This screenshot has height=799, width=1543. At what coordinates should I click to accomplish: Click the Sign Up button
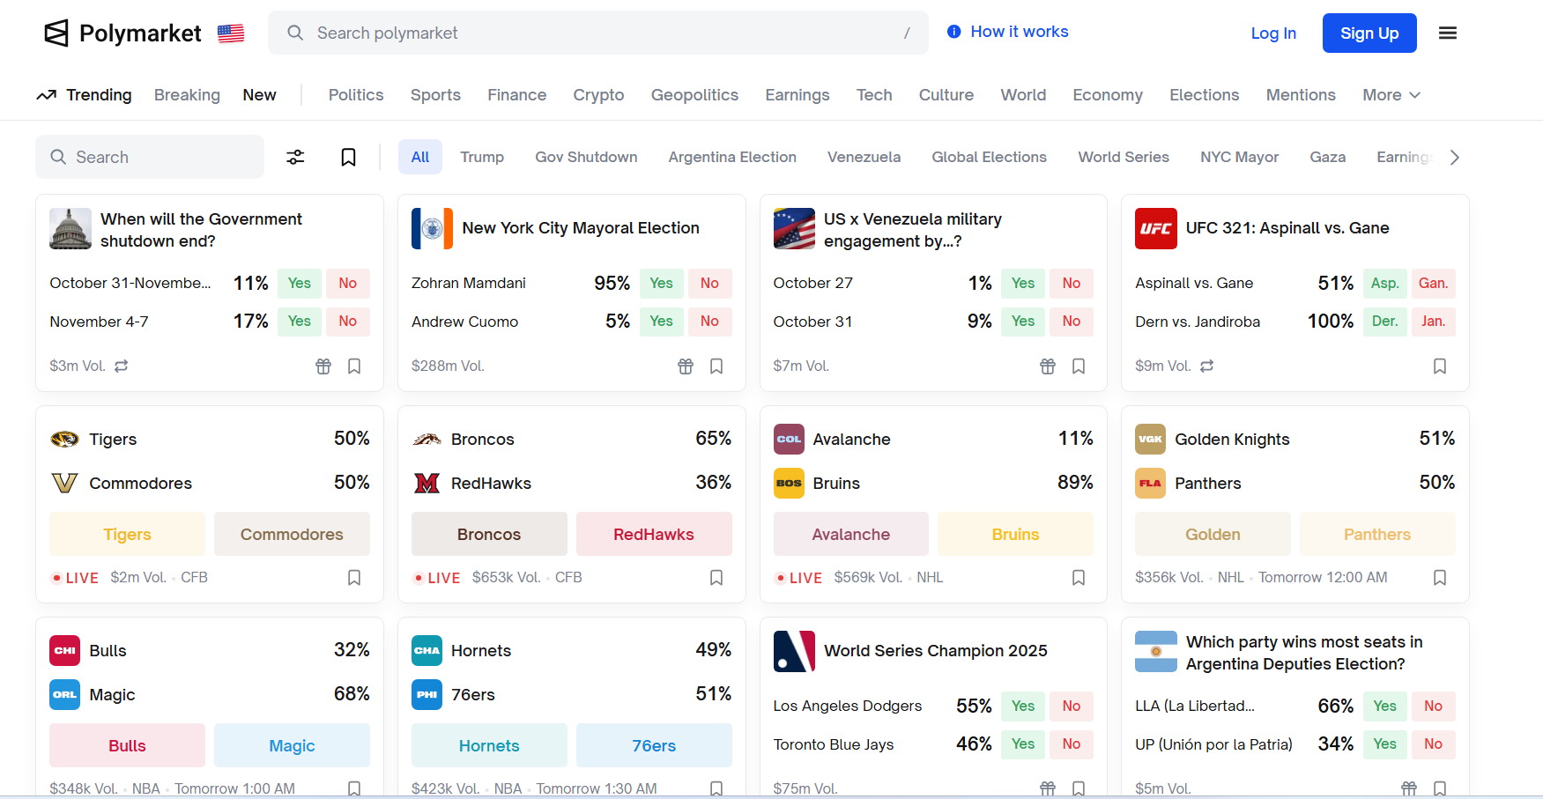point(1369,33)
